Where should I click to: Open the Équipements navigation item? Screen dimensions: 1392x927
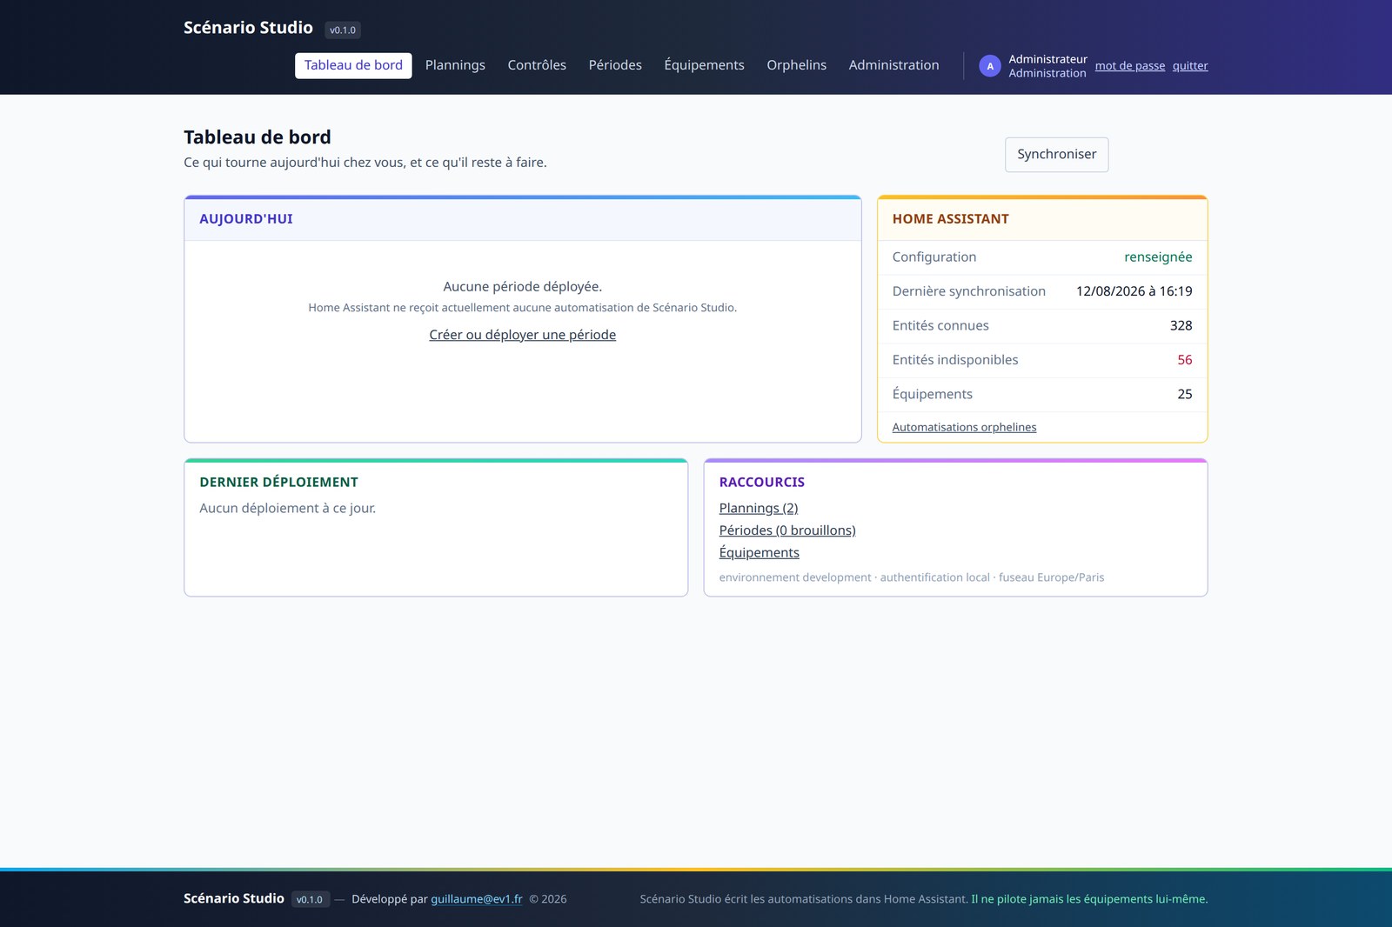click(x=704, y=65)
